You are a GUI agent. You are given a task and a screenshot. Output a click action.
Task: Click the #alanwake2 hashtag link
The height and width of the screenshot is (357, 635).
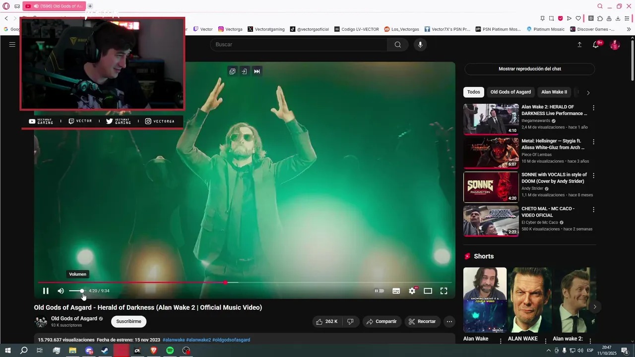click(198, 340)
